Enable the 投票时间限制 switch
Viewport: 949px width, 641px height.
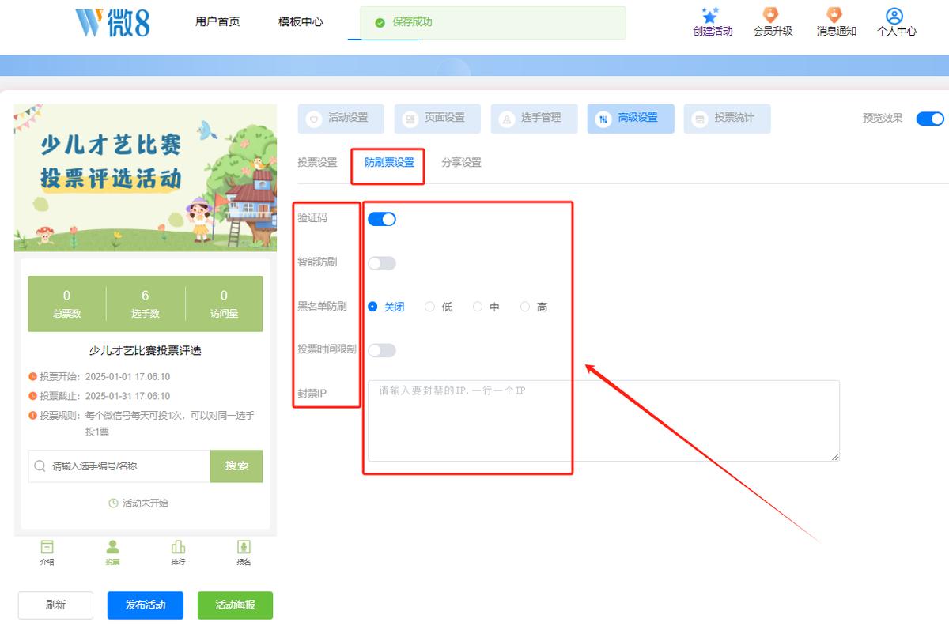pos(381,350)
